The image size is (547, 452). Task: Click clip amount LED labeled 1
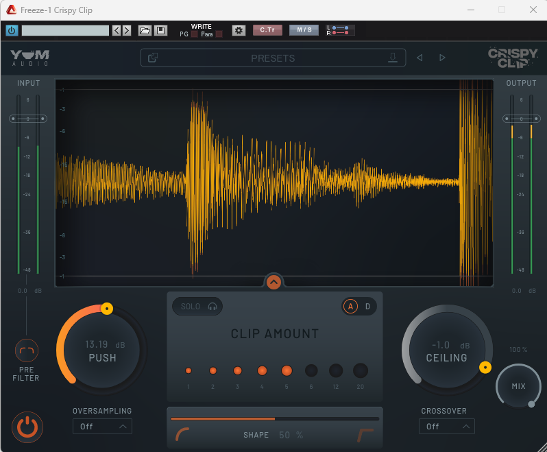coord(189,370)
